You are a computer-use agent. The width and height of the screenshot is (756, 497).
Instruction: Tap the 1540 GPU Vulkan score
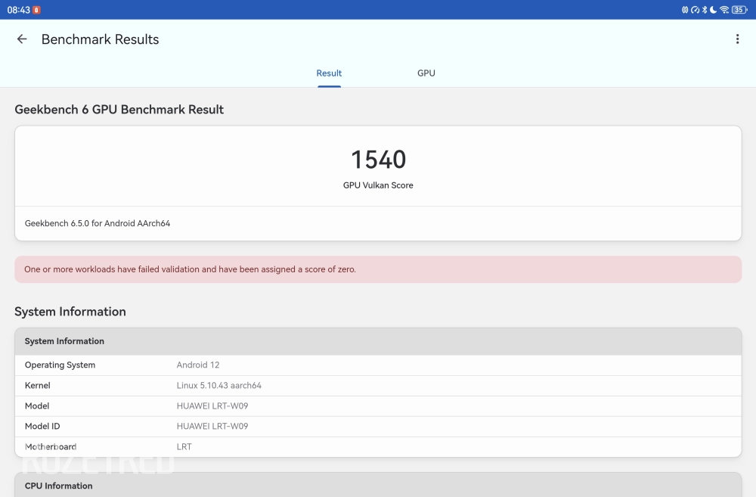tap(378, 160)
